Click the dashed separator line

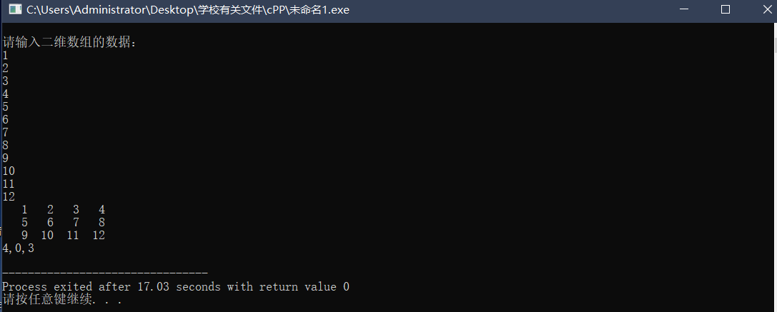(x=105, y=273)
